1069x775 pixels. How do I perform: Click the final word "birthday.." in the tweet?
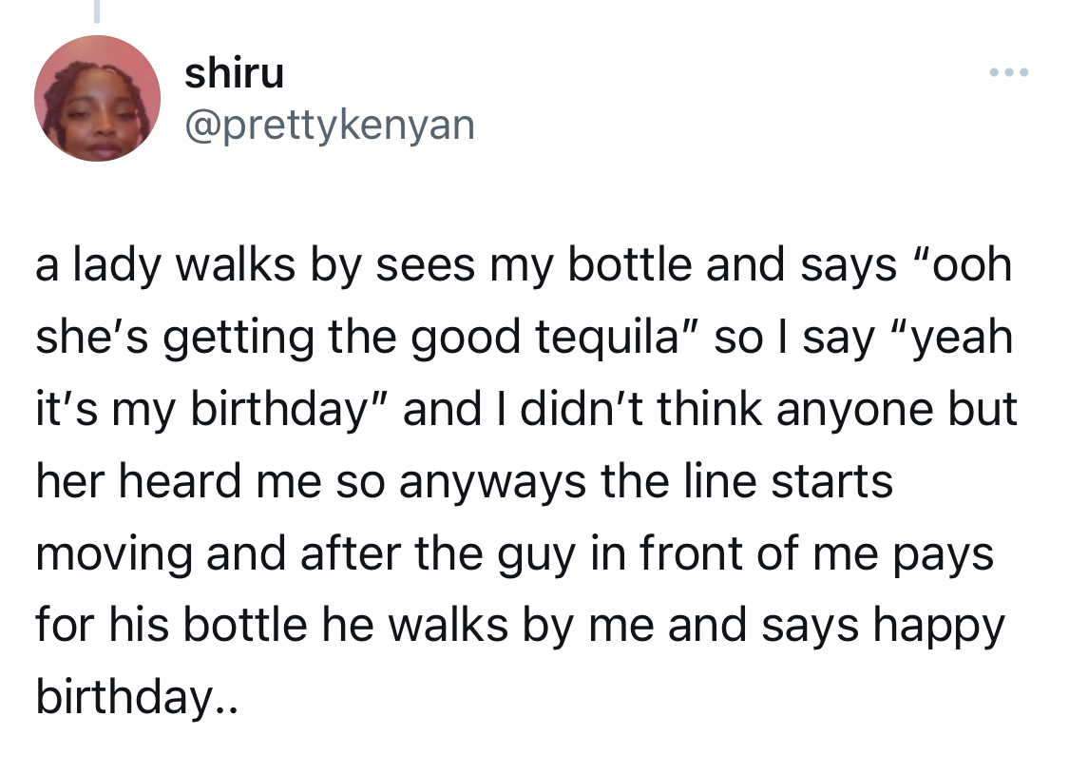137,696
